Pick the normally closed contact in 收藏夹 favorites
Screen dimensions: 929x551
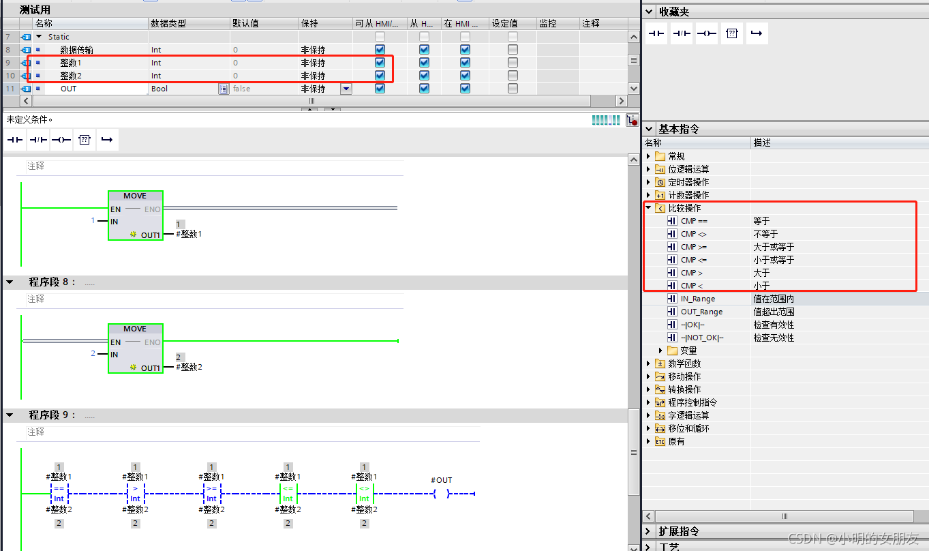[x=682, y=33]
